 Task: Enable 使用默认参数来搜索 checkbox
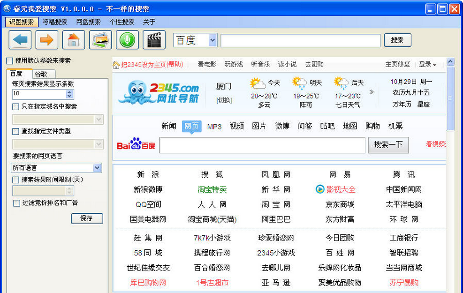(x=9, y=61)
